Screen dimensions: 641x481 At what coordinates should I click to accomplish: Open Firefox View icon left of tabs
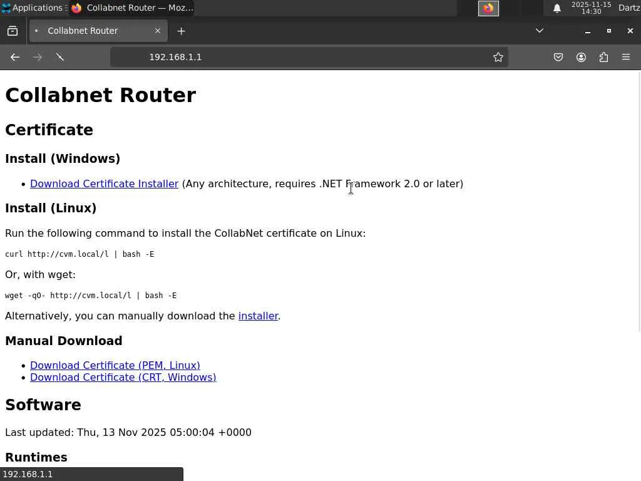click(x=13, y=31)
